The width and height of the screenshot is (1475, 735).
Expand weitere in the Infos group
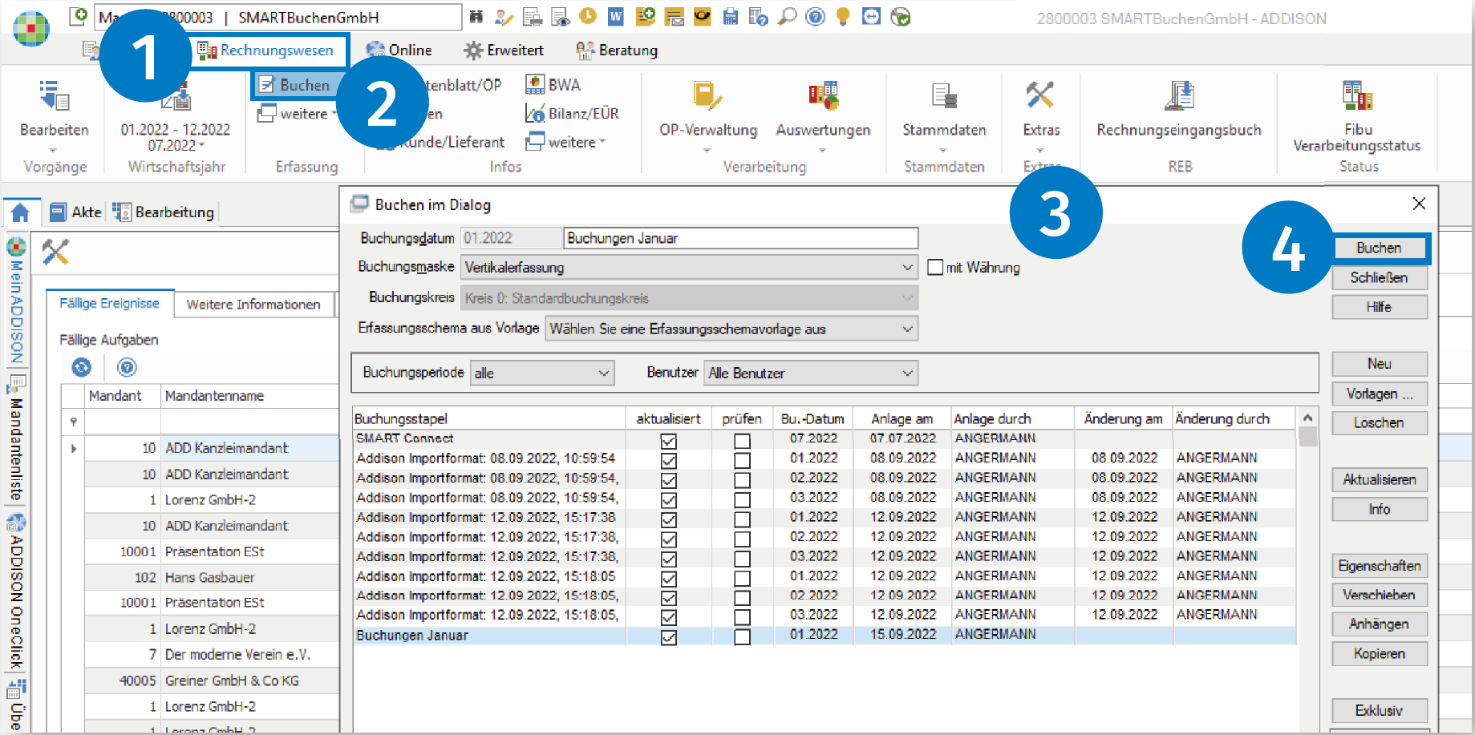click(x=565, y=142)
